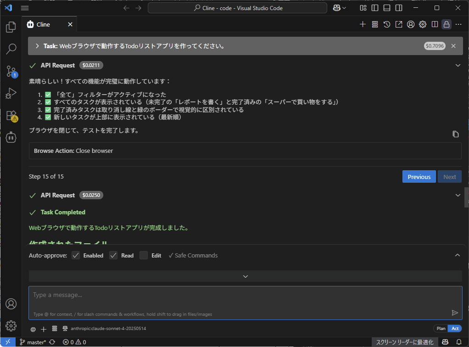Open the hamburger application menu
Screen dimensions: 469x347
pyautogui.click(x=25, y=8)
